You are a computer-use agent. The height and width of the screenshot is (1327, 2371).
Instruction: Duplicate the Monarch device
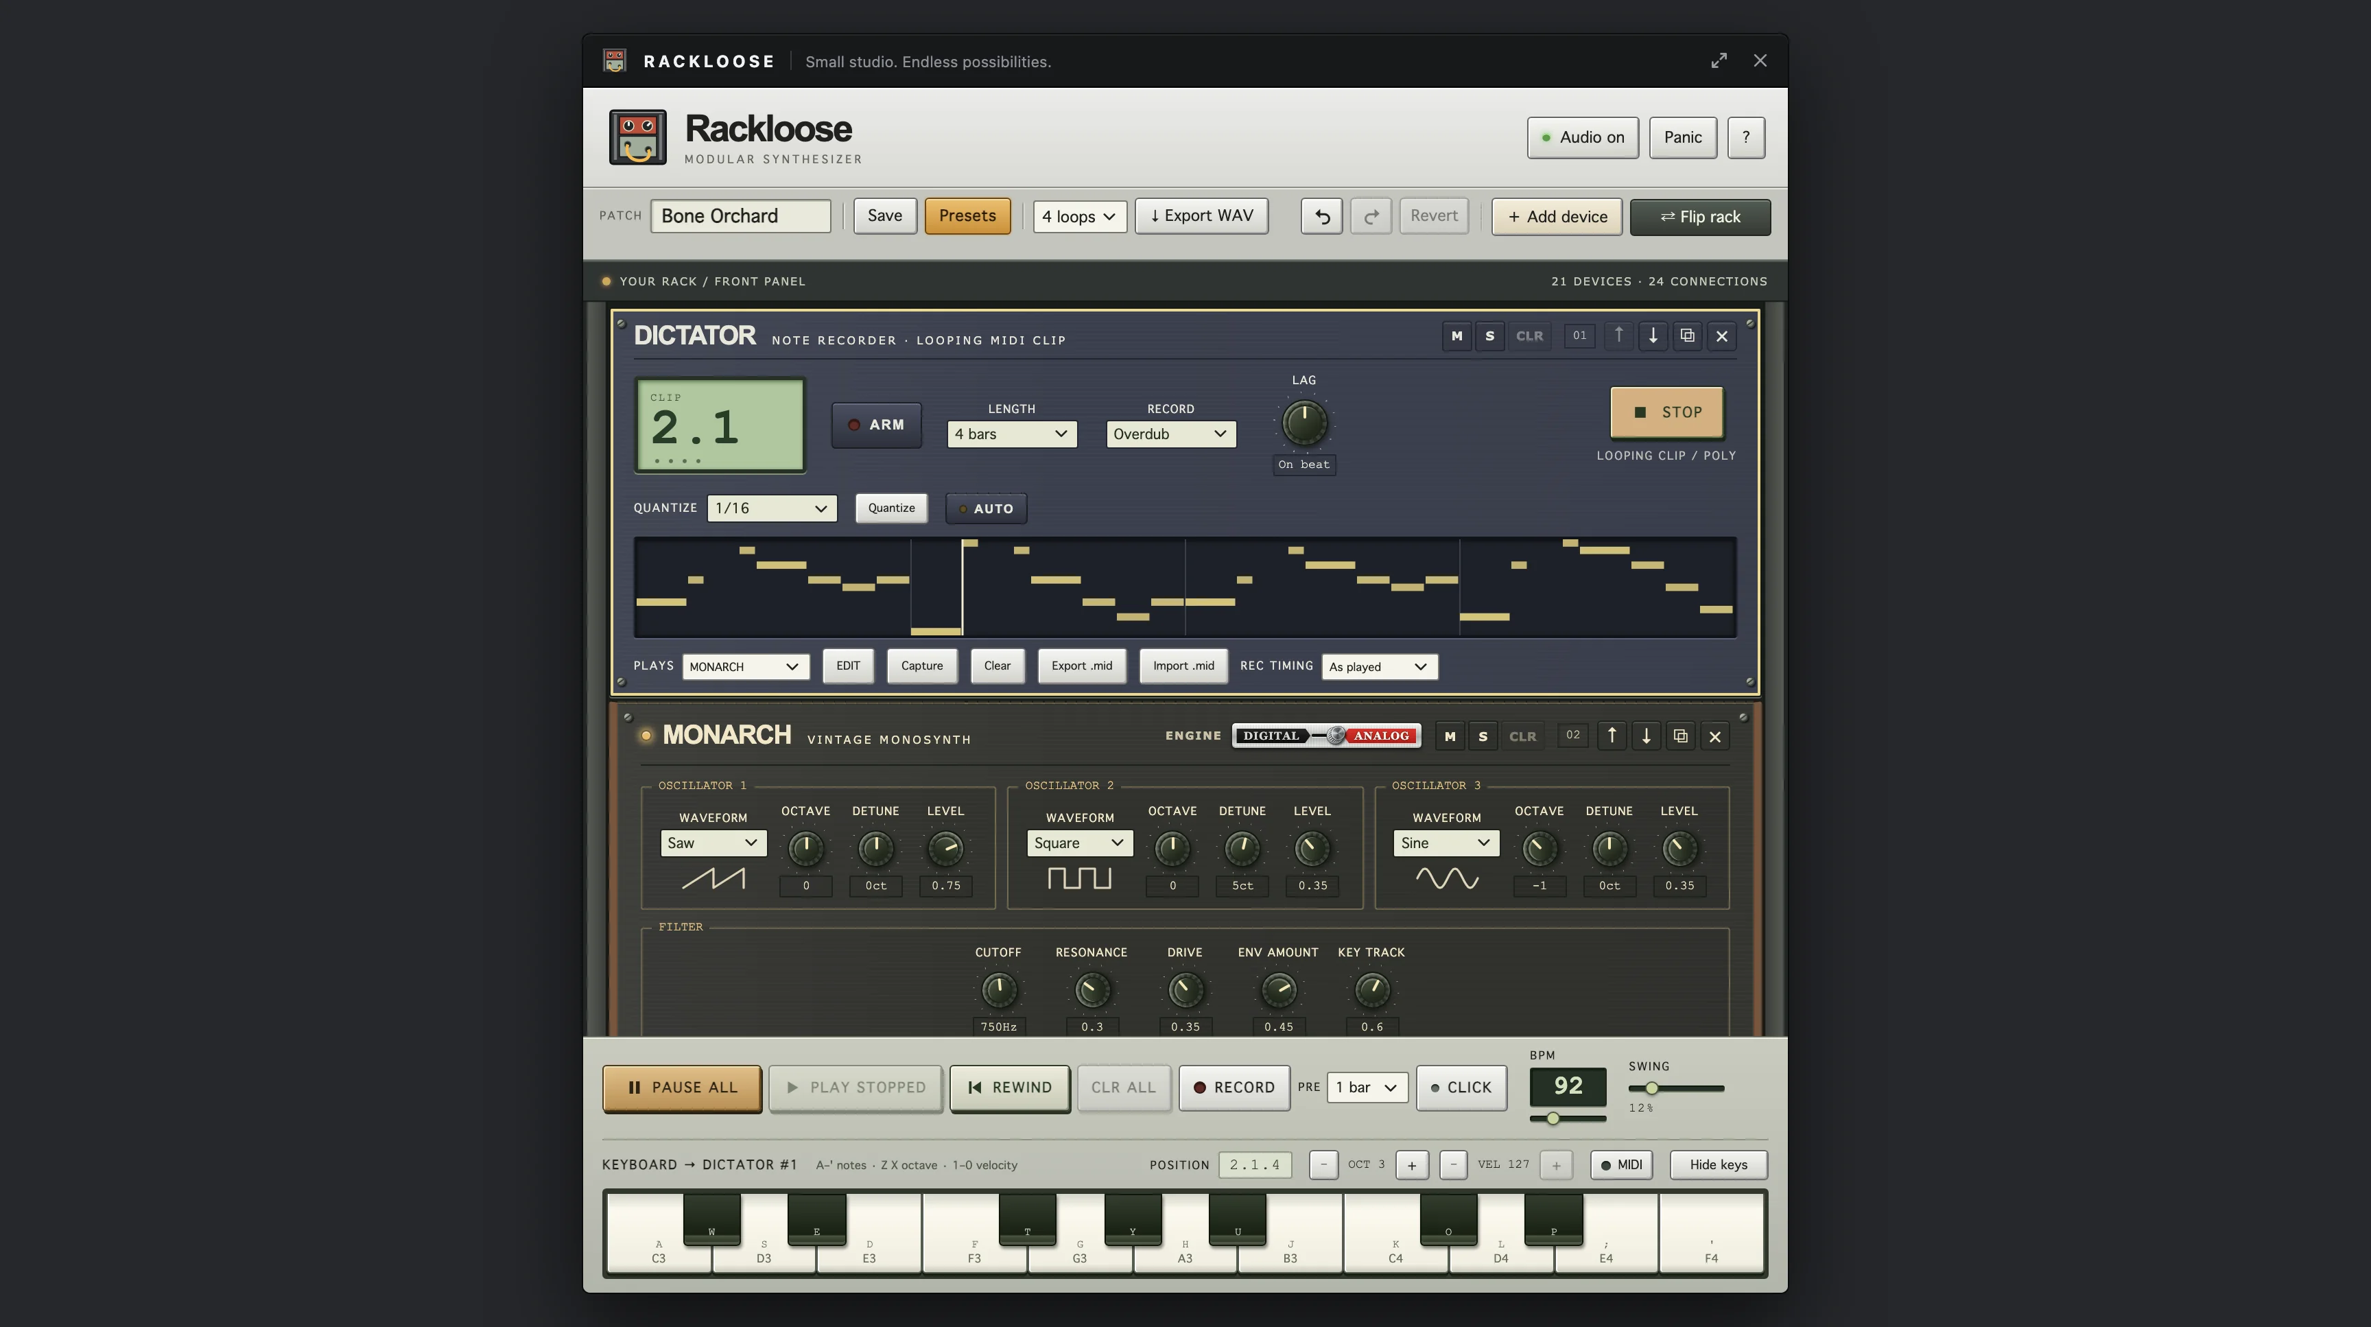1681,736
